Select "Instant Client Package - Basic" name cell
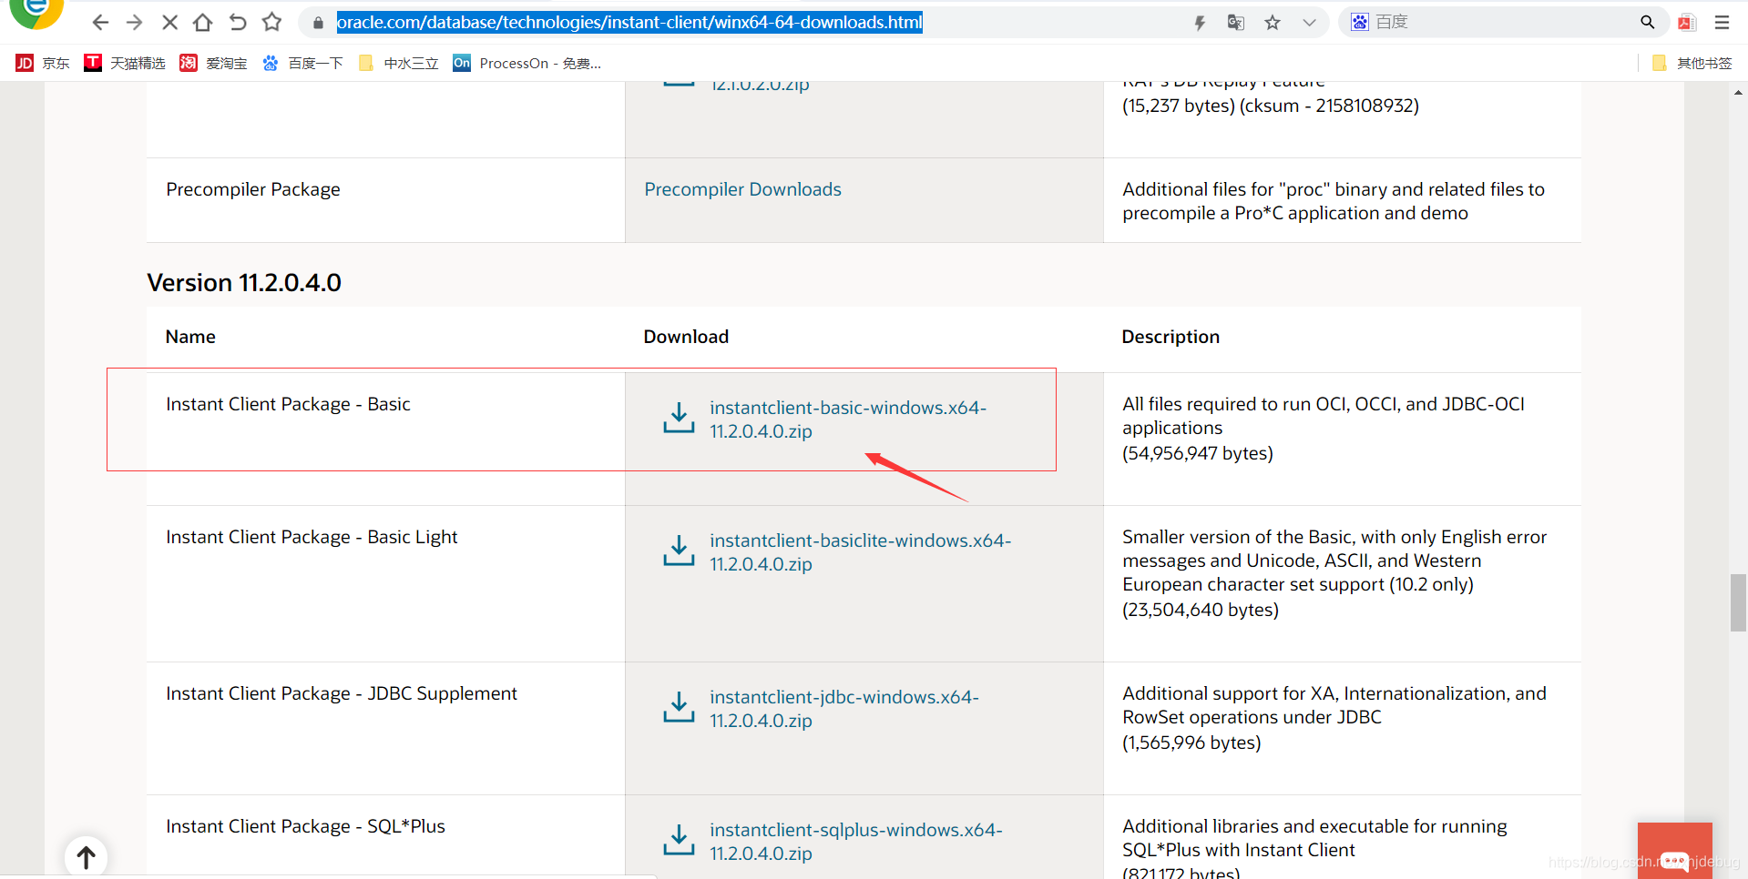1748x879 pixels. click(x=288, y=404)
